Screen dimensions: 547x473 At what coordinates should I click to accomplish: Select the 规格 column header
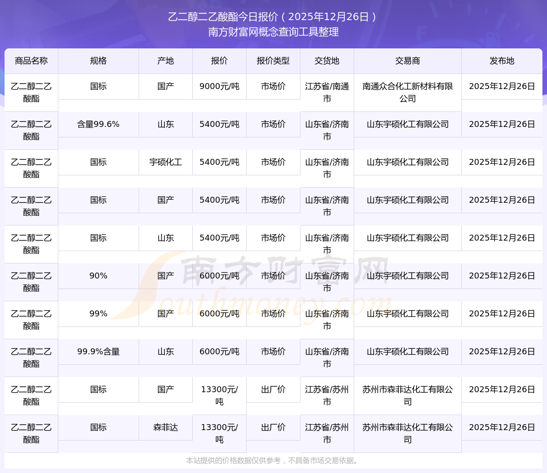[98, 61]
